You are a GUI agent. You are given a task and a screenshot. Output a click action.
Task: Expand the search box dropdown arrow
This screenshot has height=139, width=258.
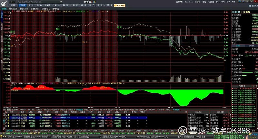pos(61,2)
